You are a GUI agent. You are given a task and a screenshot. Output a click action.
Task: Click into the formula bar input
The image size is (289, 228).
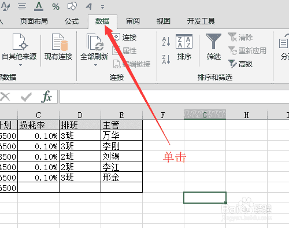[175, 97]
